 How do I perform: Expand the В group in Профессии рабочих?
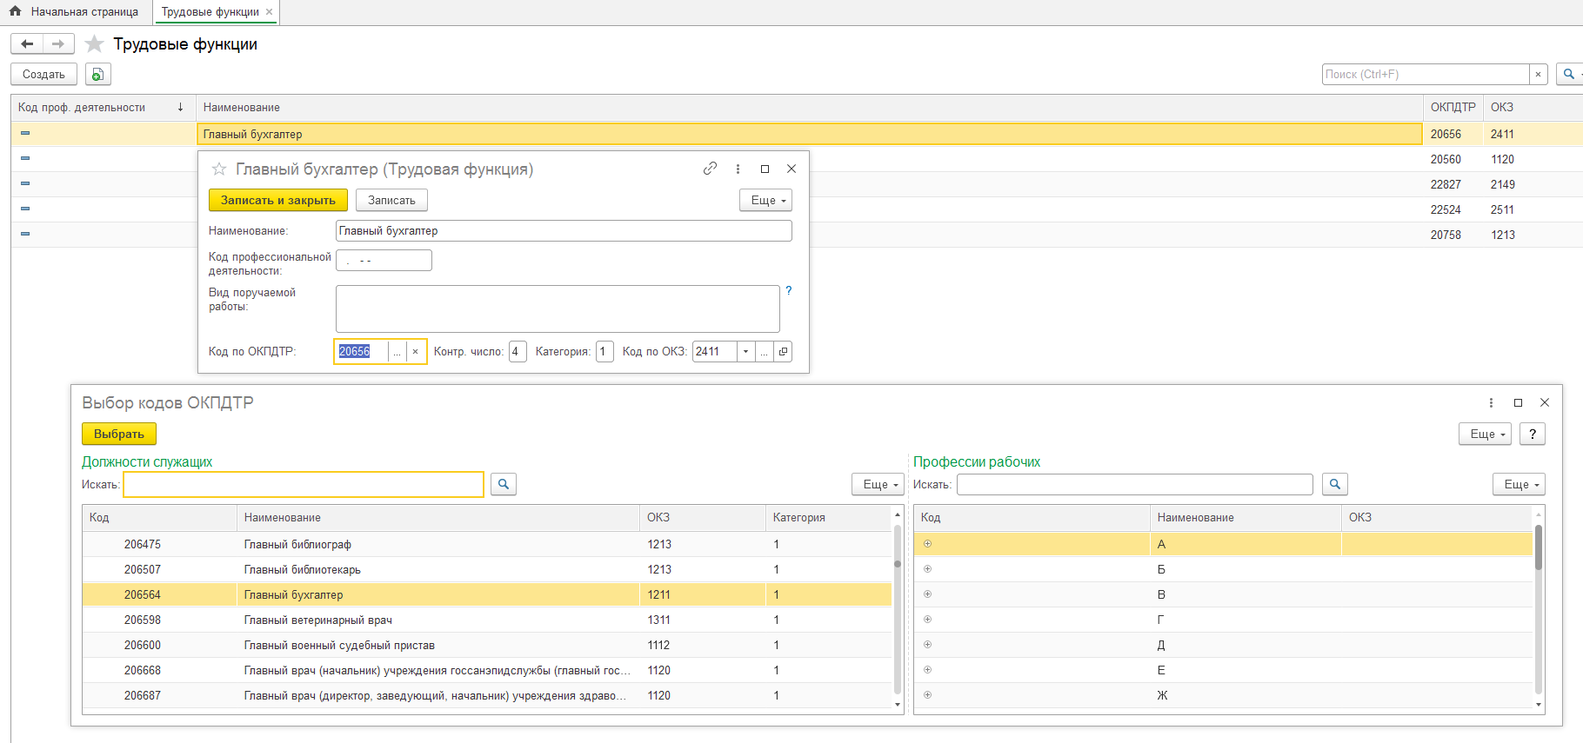point(927,594)
